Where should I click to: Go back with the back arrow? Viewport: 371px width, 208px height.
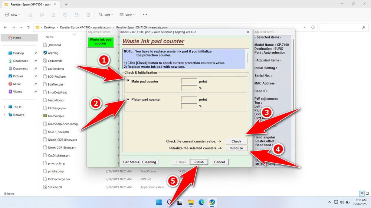5,27
